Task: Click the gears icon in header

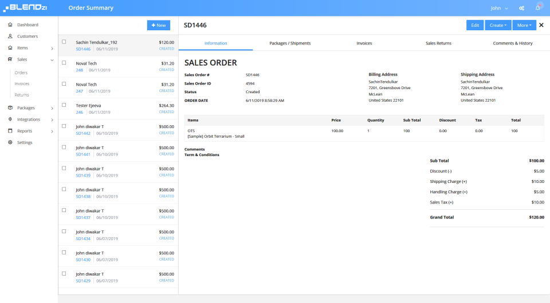Action: click(521, 8)
